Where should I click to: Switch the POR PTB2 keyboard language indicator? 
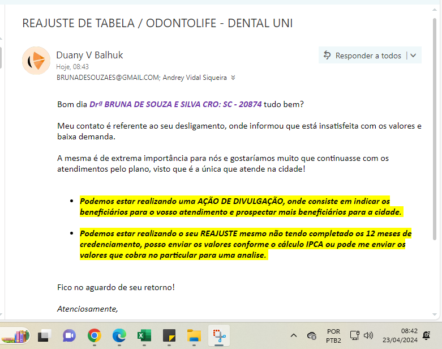tap(333, 336)
